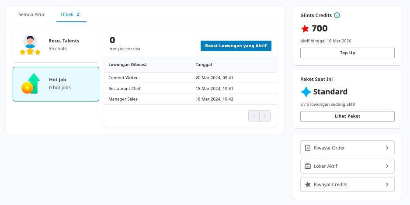The width and height of the screenshot is (410, 205).
Task: Click the blue Standard package sparkle icon
Action: [x=306, y=92]
